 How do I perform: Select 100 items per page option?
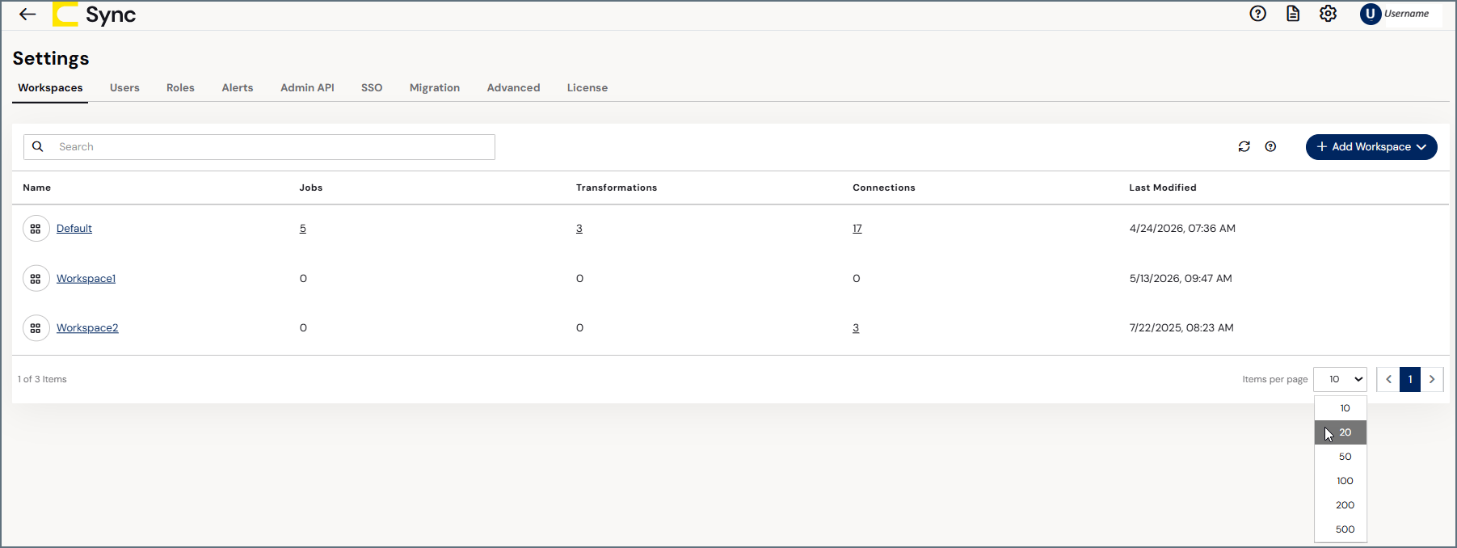1341,481
